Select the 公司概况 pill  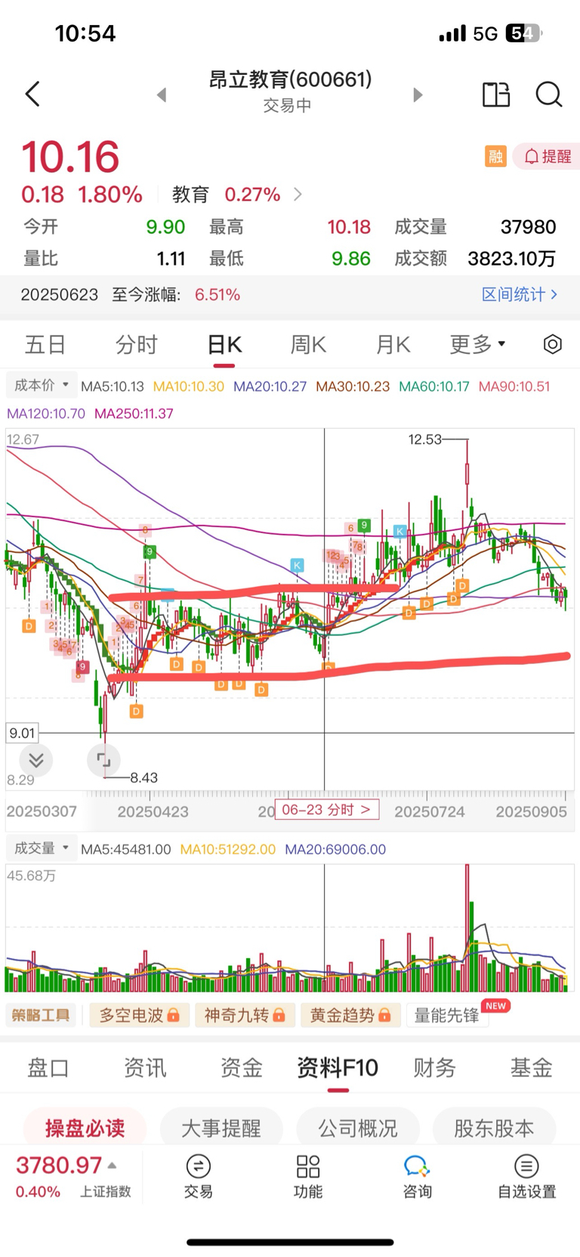(358, 1128)
